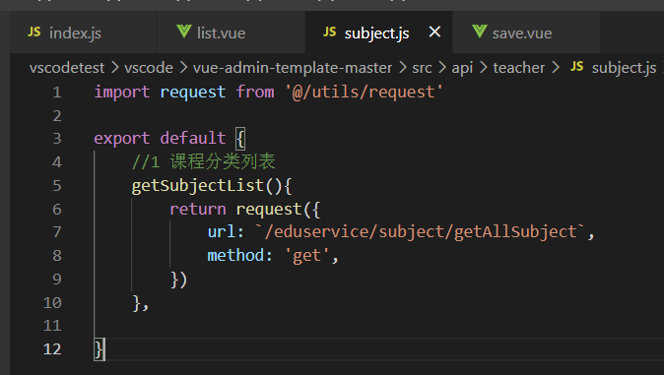Viewport: 664px width, 375px height.
Task: Click the 'import' keyword on line 1
Action: click(122, 93)
